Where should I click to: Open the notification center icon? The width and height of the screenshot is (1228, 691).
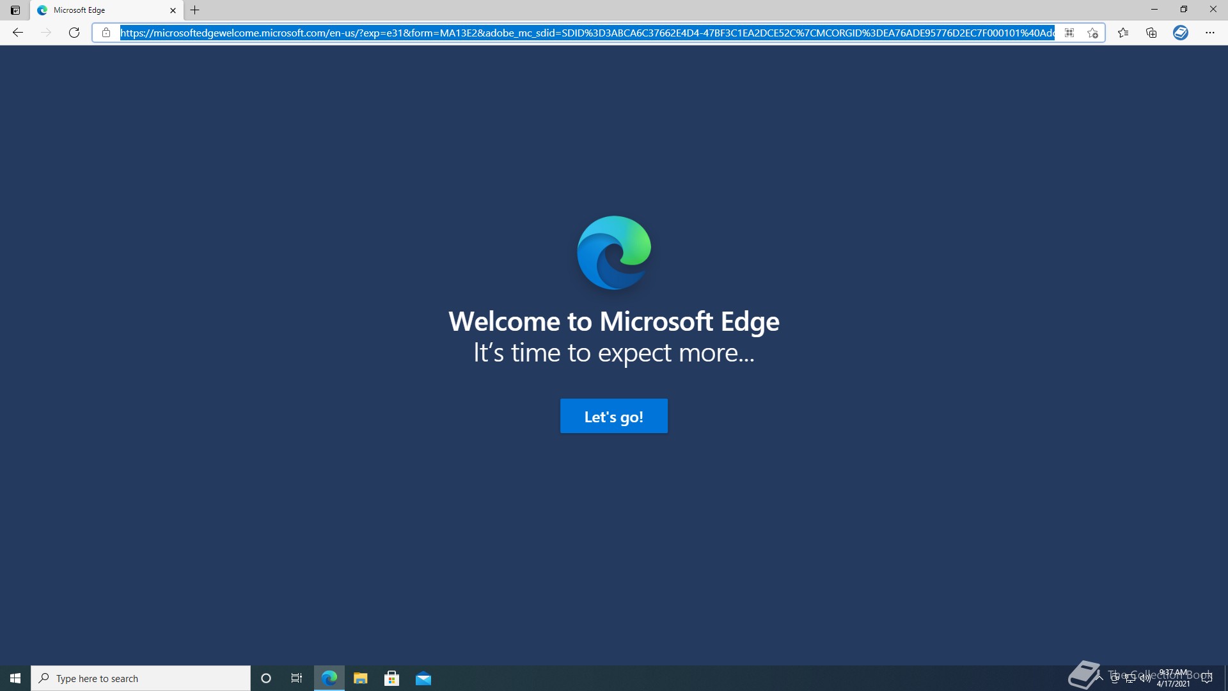pyautogui.click(x=1207, y=678)
